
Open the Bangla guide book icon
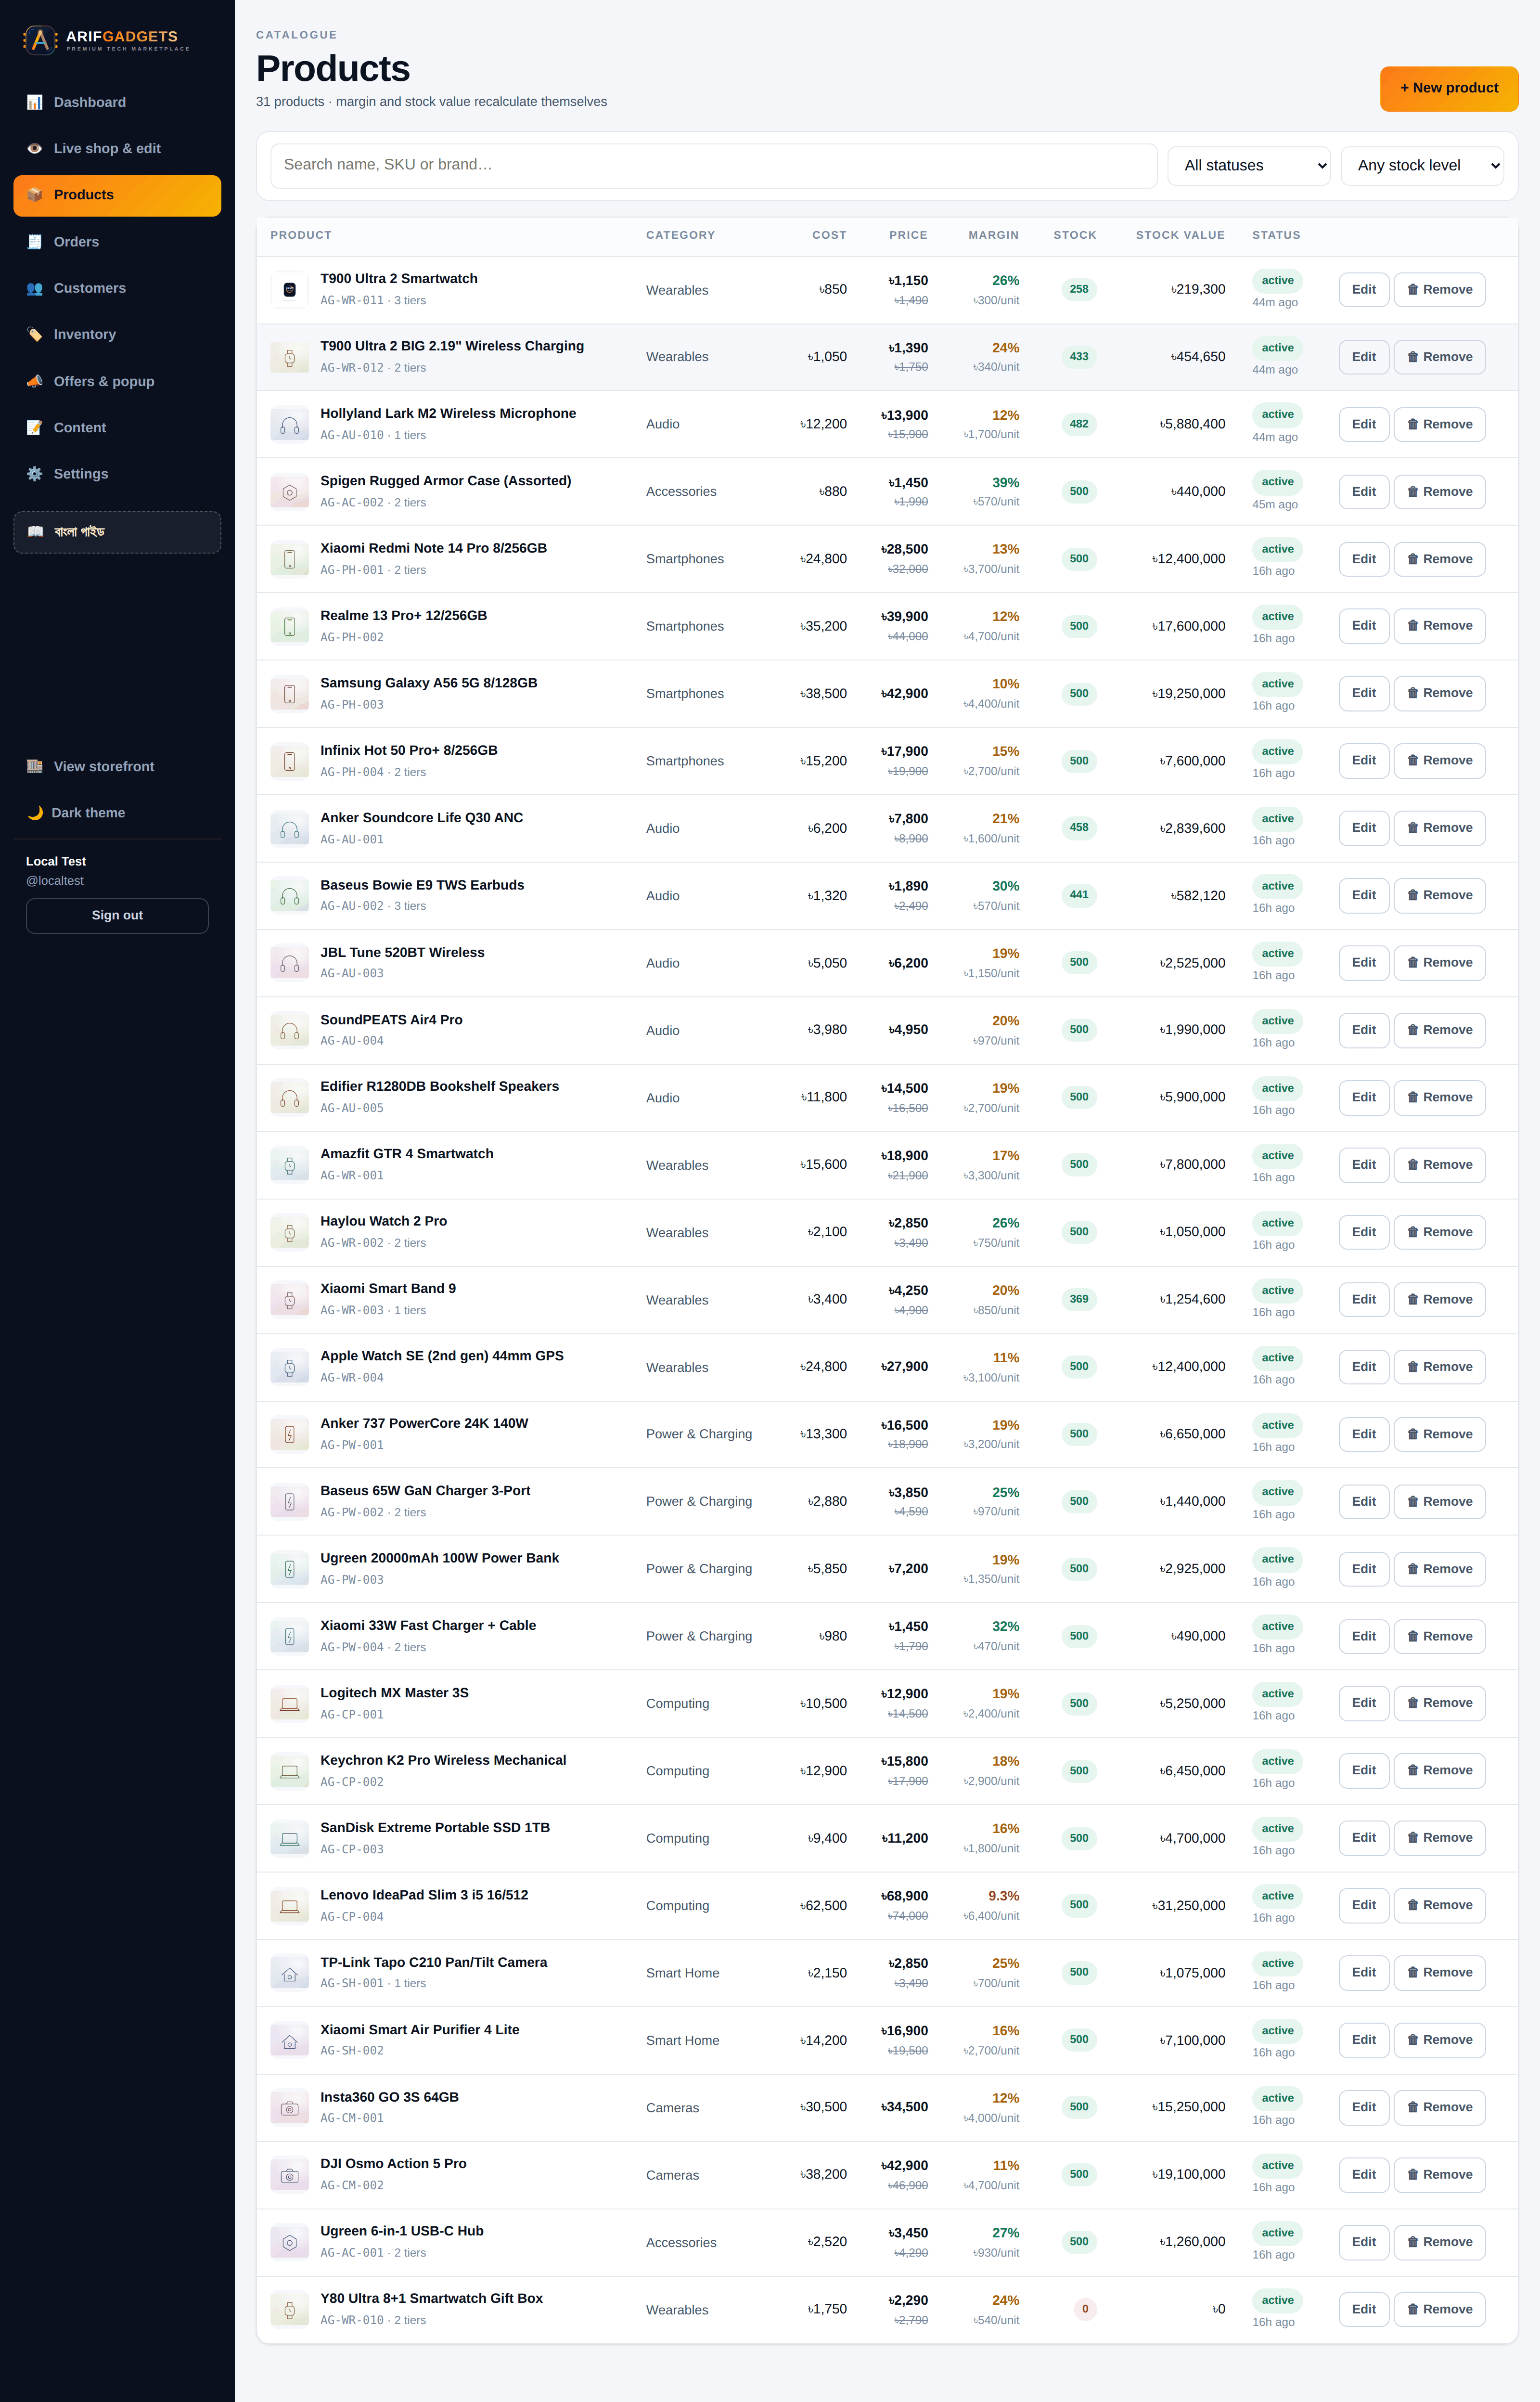pos(36,532)
